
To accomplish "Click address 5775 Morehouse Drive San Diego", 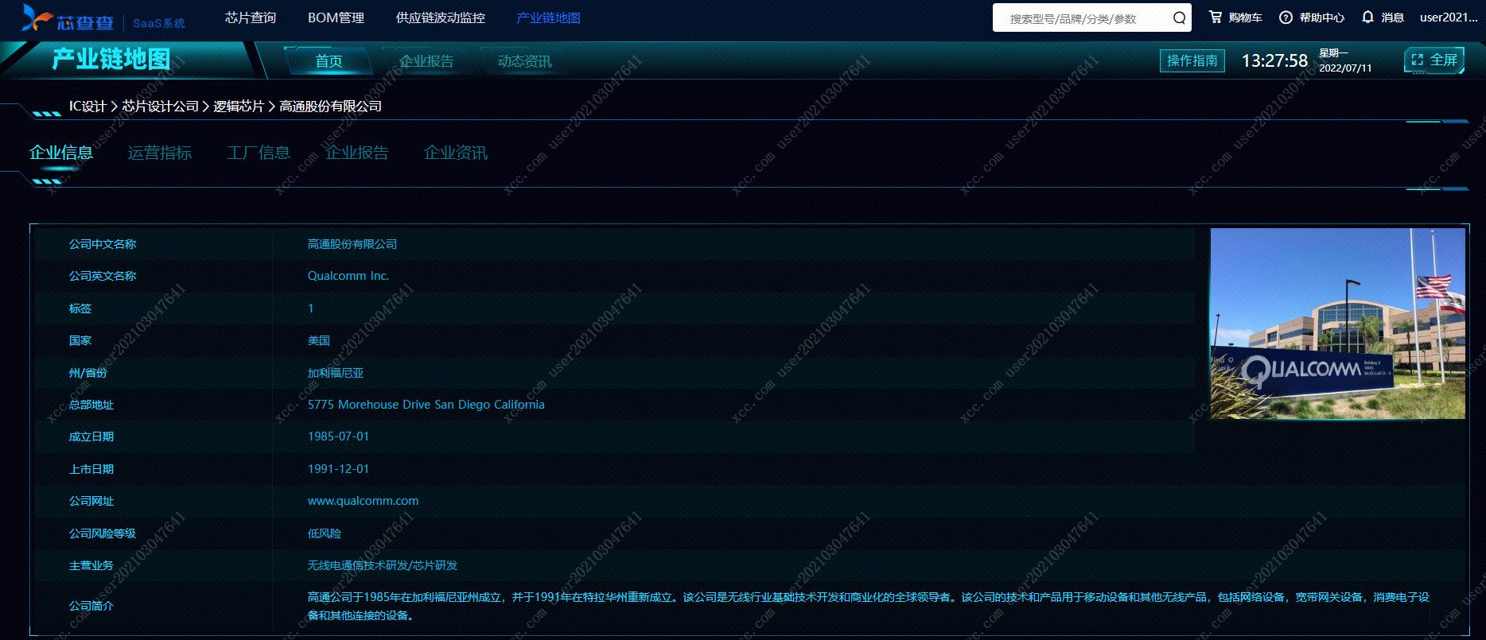I will coord(426,405).
